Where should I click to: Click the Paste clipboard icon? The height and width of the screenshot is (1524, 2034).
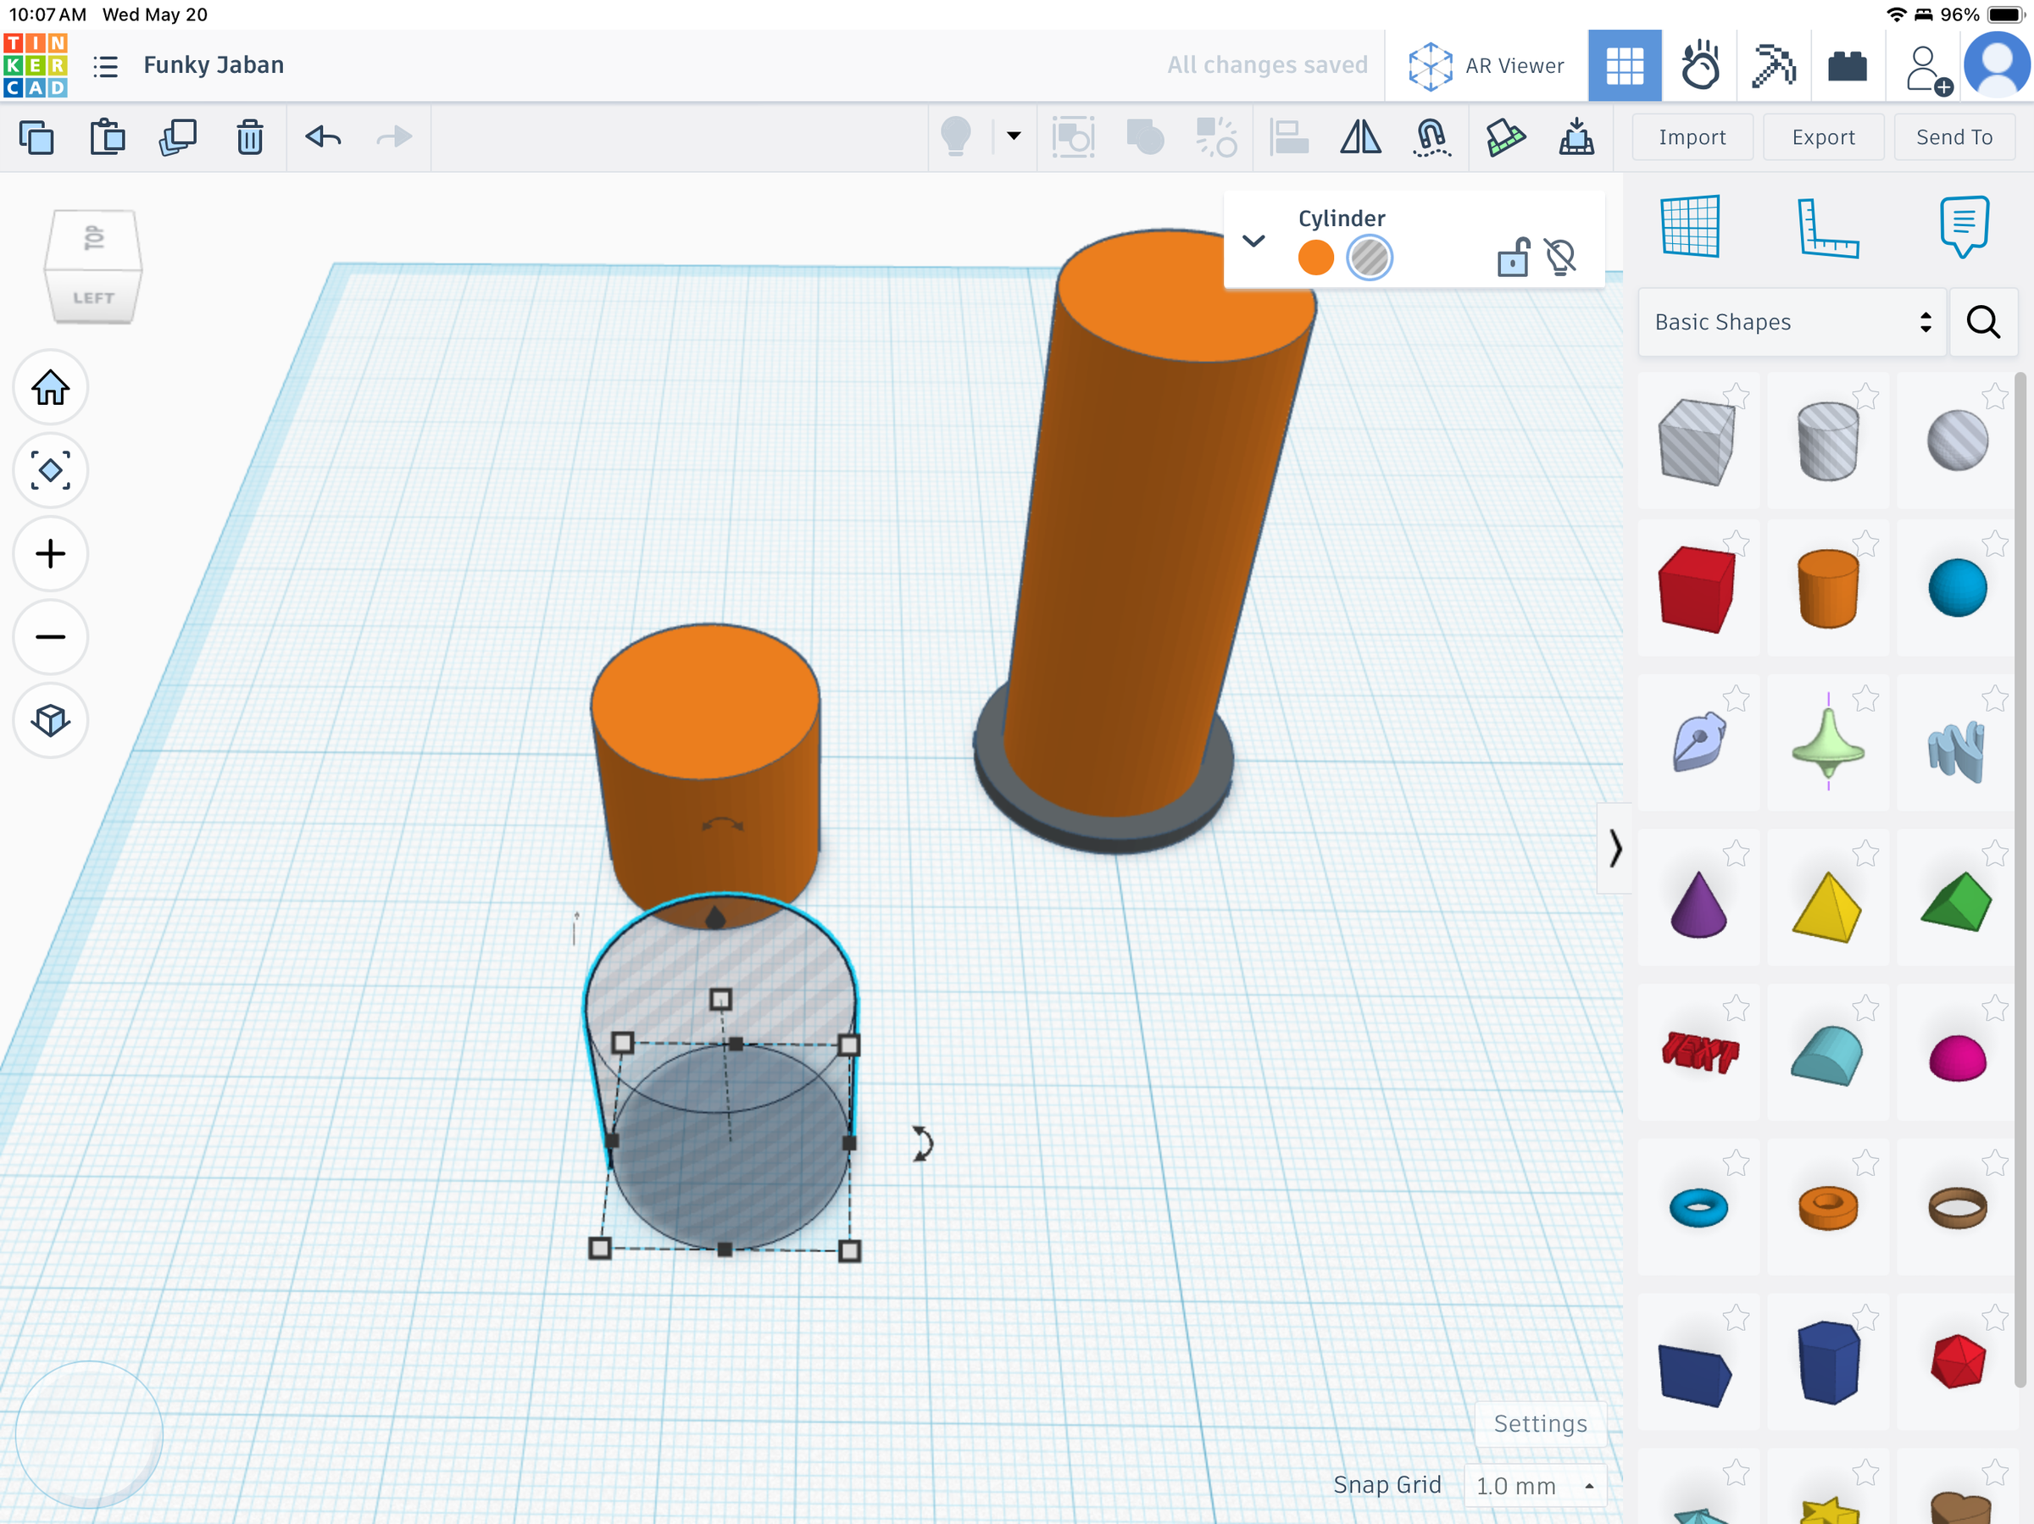108,138
